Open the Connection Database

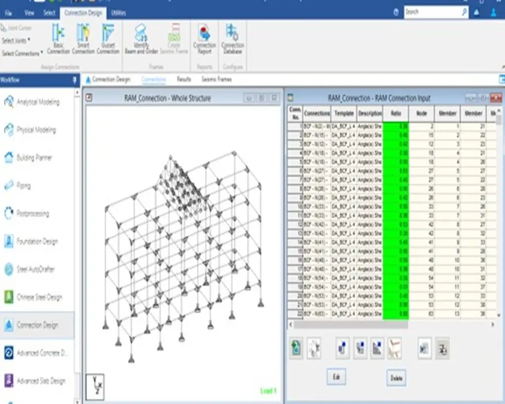[232, 39]
